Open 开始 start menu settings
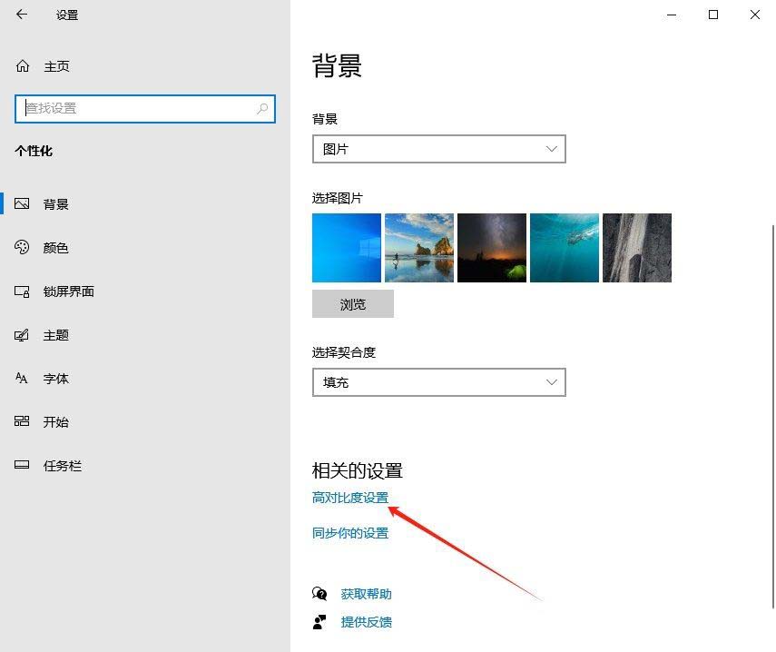 tap(55, 422)
